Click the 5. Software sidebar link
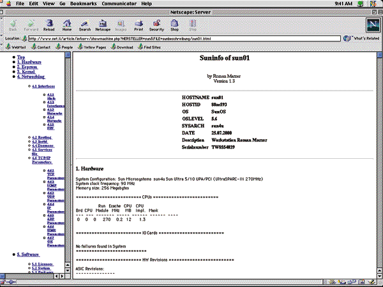This screenshot has height=287, width=383. 29,254
